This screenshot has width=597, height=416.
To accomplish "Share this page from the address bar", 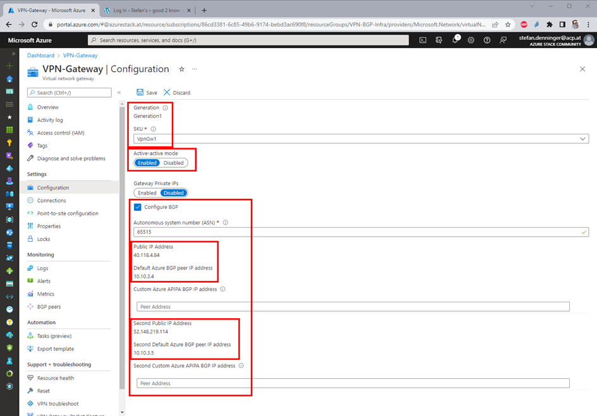I will click(495, 25).
